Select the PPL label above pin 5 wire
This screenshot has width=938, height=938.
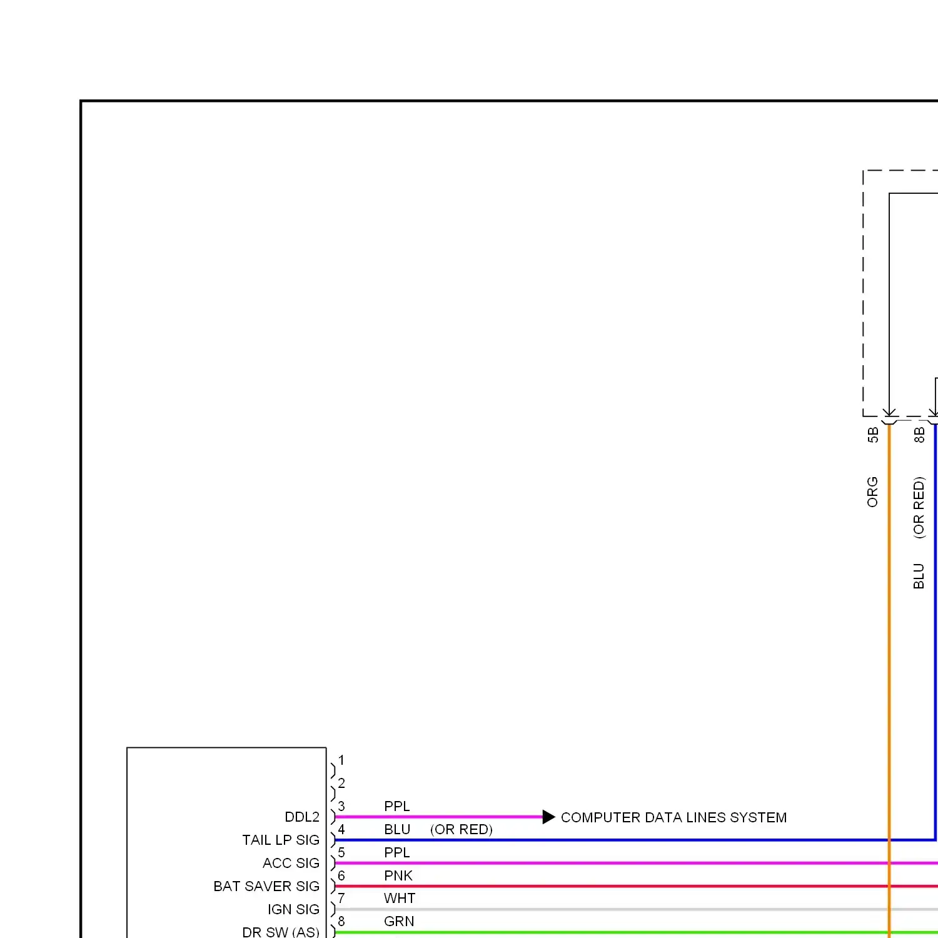tap(397, 852)
